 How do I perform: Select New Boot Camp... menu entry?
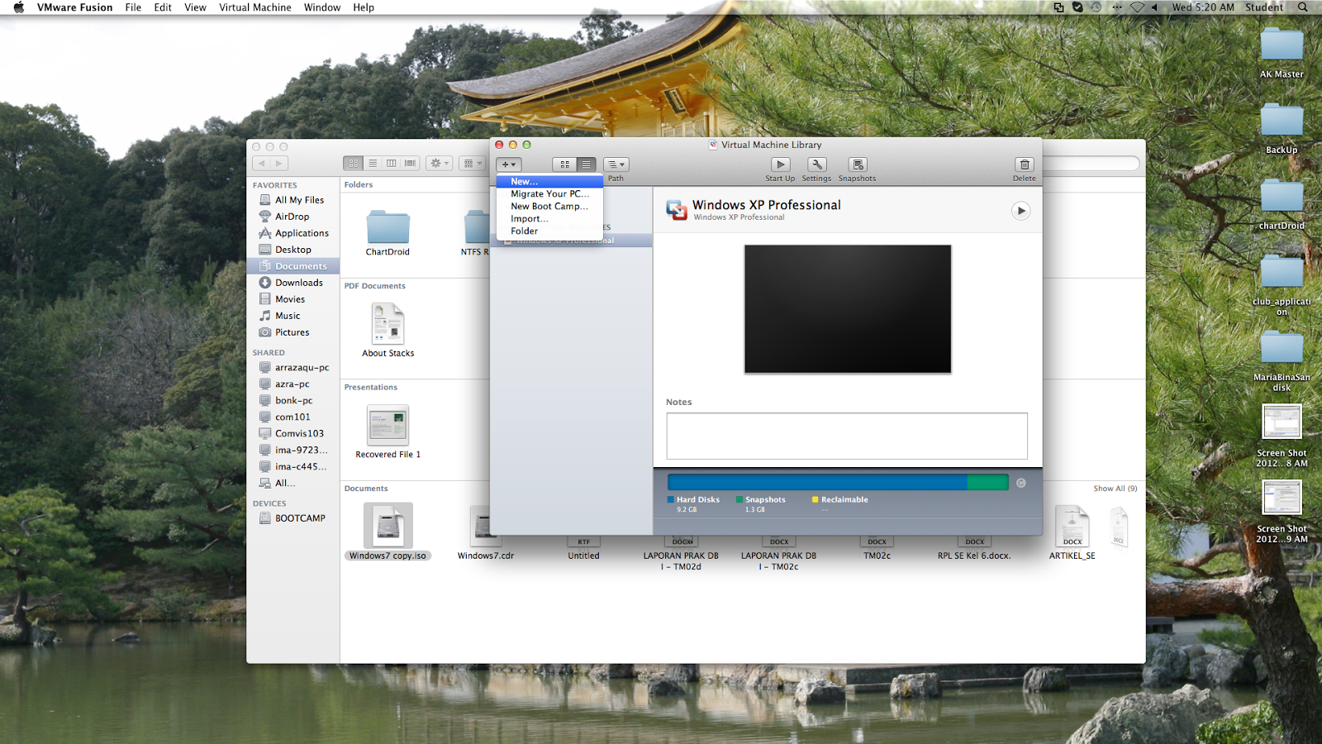pos(549,207)
